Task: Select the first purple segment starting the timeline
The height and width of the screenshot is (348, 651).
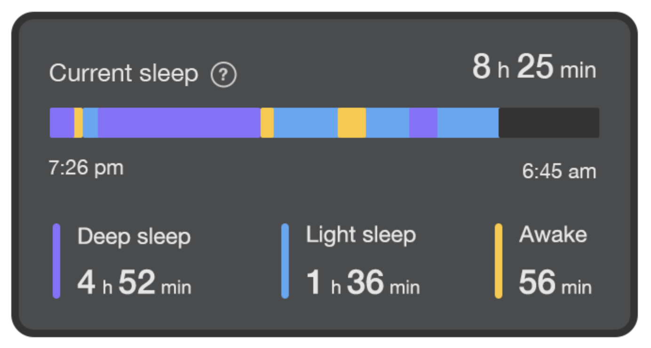Action: pos(62,123)
